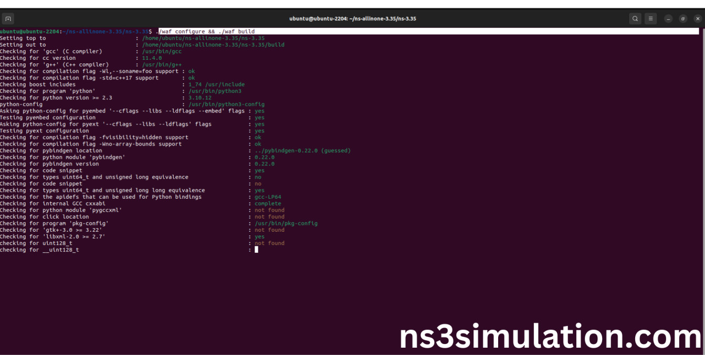Click the /usr/bin/python3-config path

(226, 104)
